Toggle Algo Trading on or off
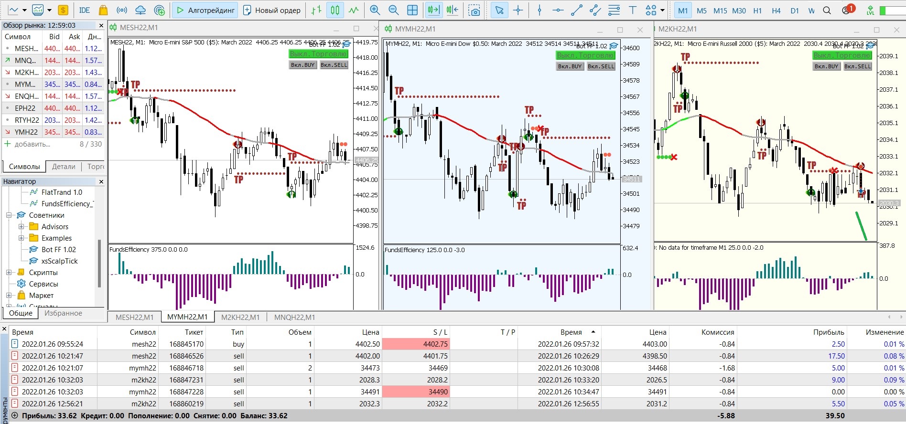Viewport: 906px width, 424px height. [205, 10]
